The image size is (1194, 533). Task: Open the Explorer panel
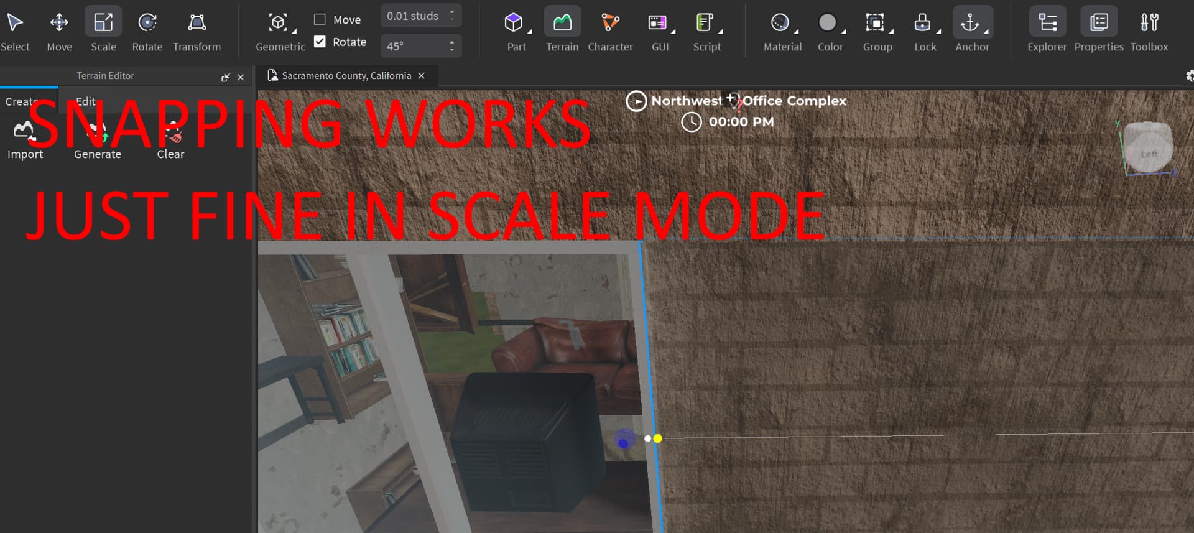(1047, 30)
